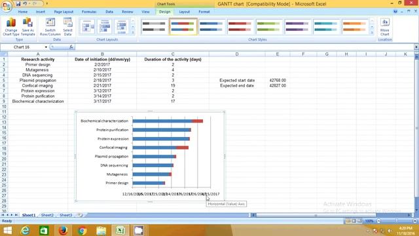Open the Data tab
Viewport: 419px width, 236px height.
click(109, 12)
